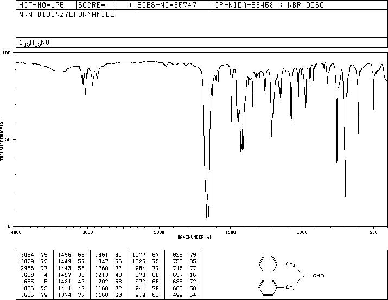Click the CHO group in the structure

click(x=319, y=276)
